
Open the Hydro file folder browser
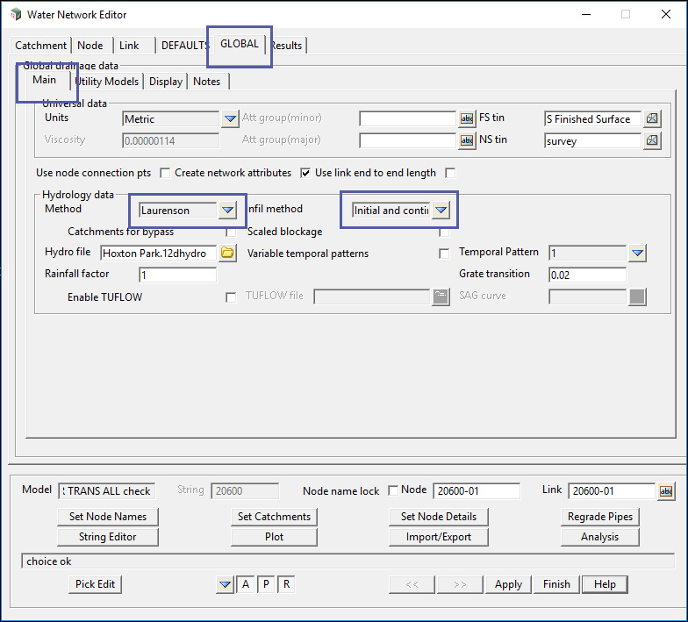(227, 253)
